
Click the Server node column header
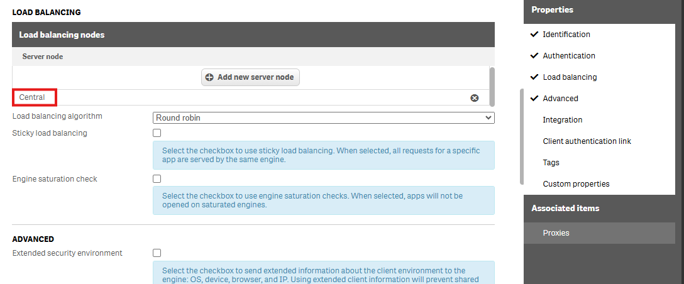(43, 57)
